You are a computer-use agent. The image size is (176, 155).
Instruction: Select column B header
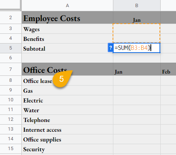click(x=137, y=6)
